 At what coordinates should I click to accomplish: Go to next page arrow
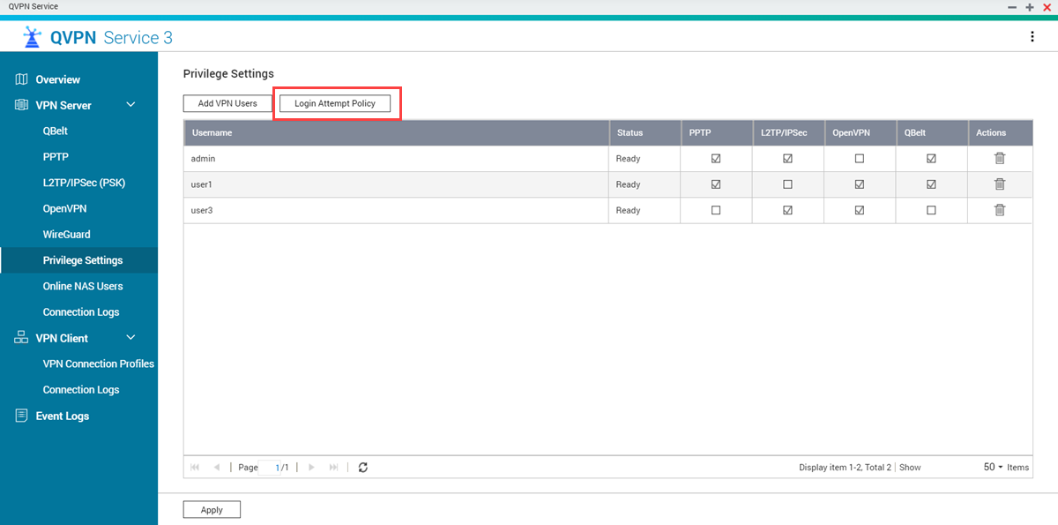(311, 467)
